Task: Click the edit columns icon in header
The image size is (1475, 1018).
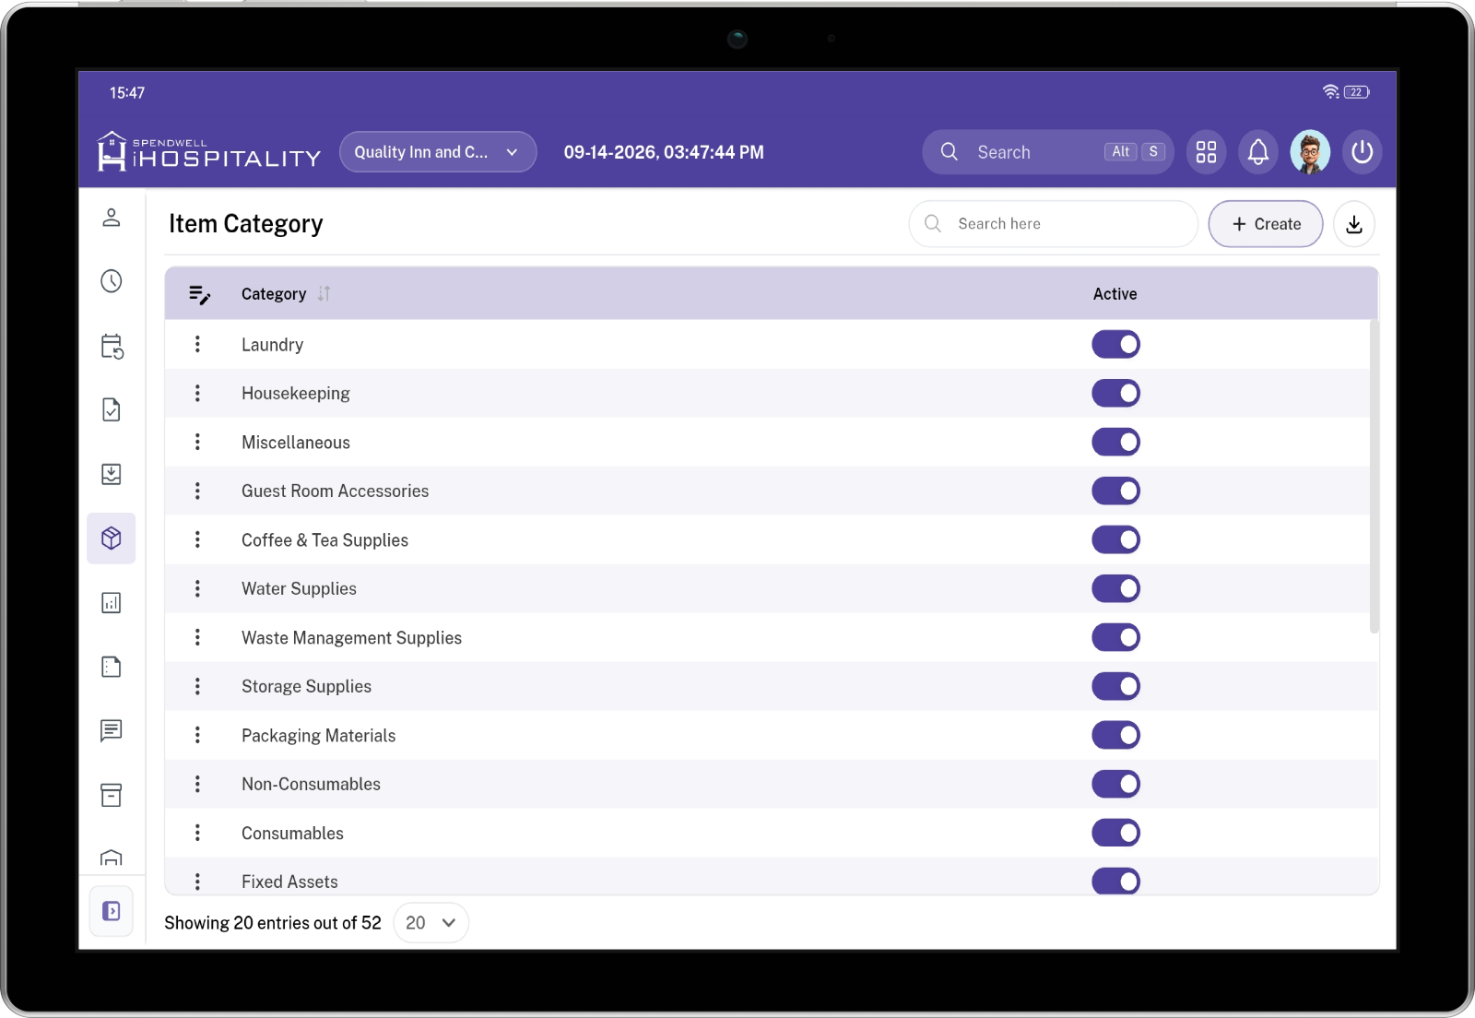Action: pos(199,294)
